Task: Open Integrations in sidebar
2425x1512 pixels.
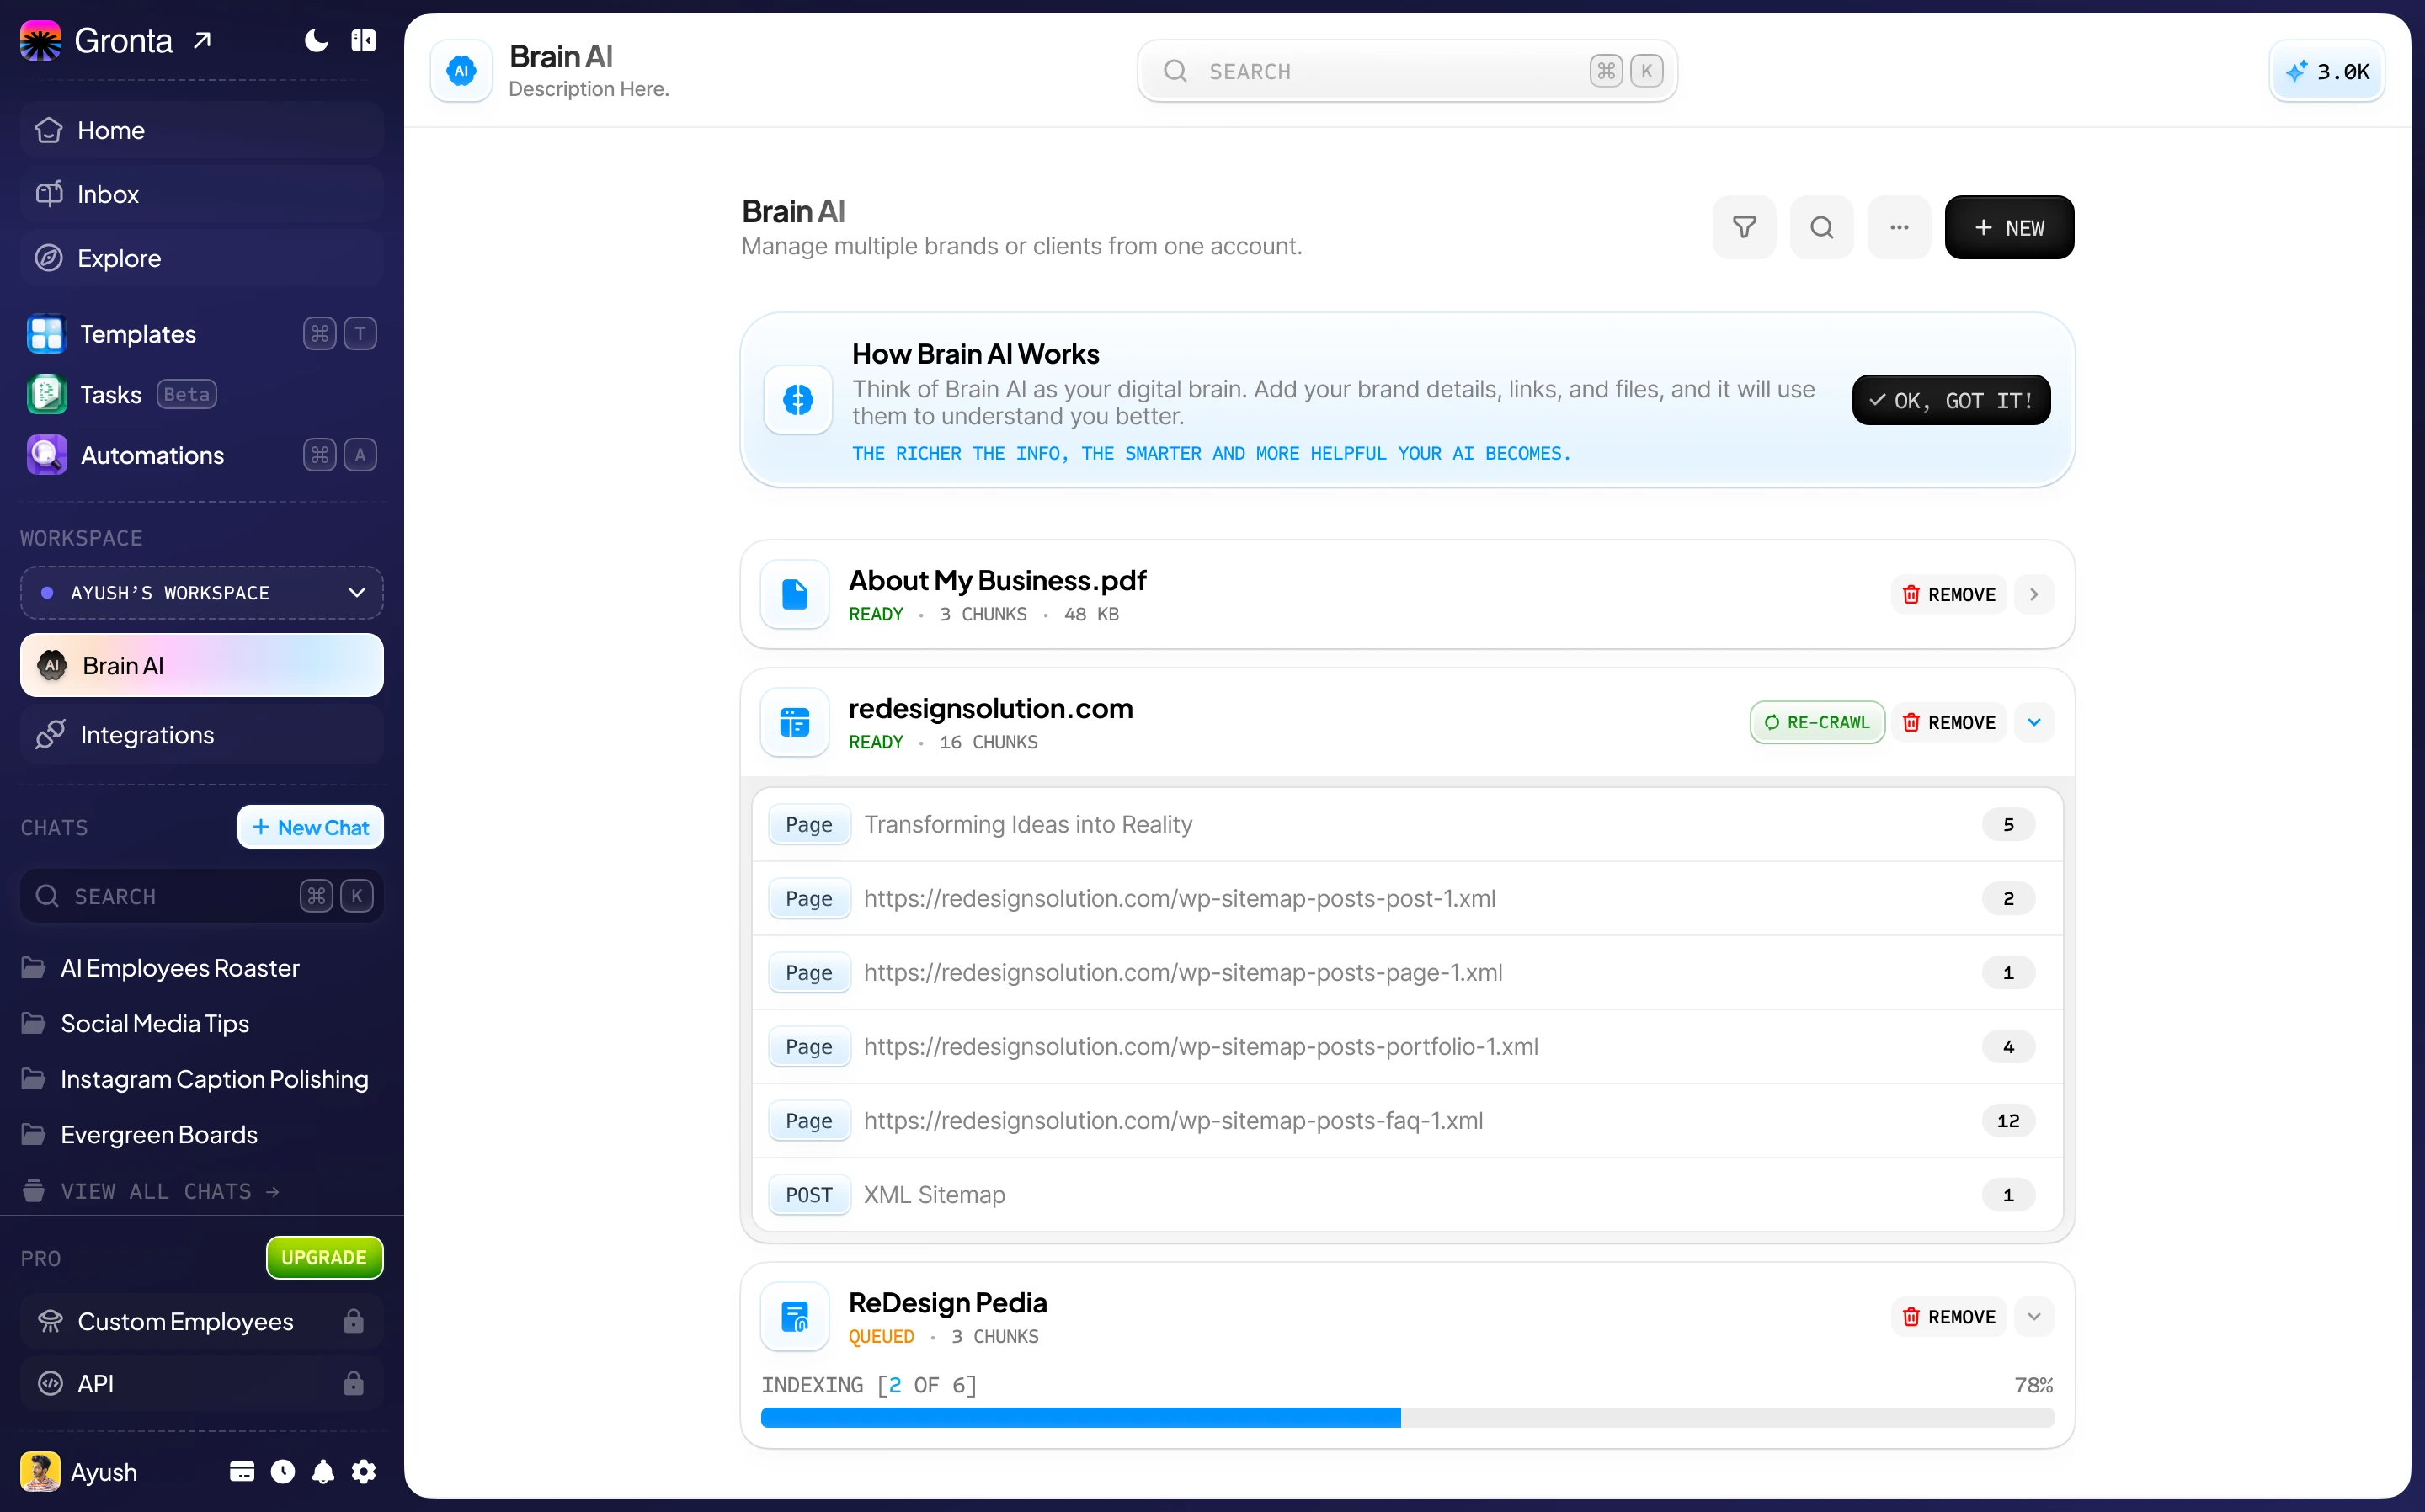Action: pos(201,735)
